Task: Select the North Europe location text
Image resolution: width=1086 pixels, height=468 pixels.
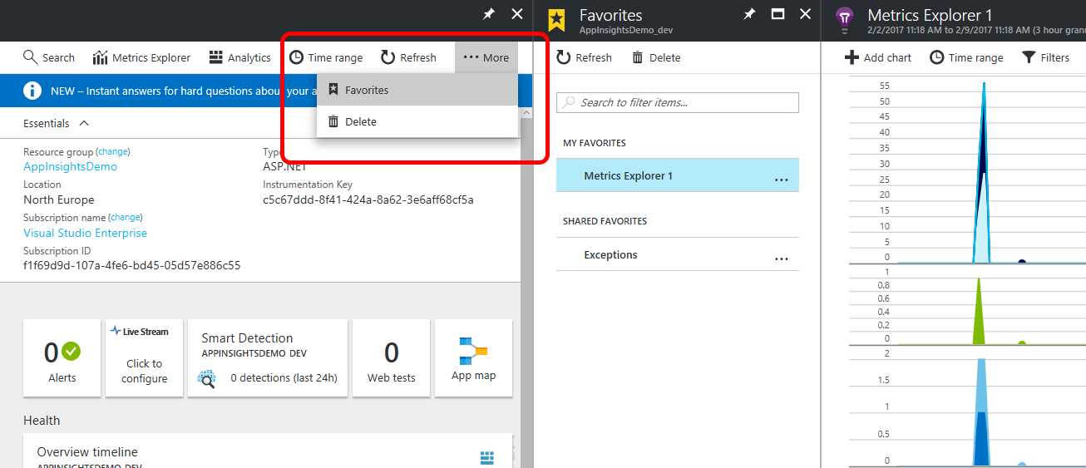Action: (x=59, y=200)
